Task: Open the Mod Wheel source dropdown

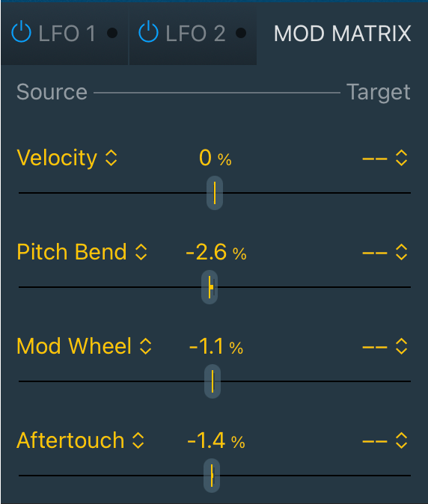Action: pos(84,346)
